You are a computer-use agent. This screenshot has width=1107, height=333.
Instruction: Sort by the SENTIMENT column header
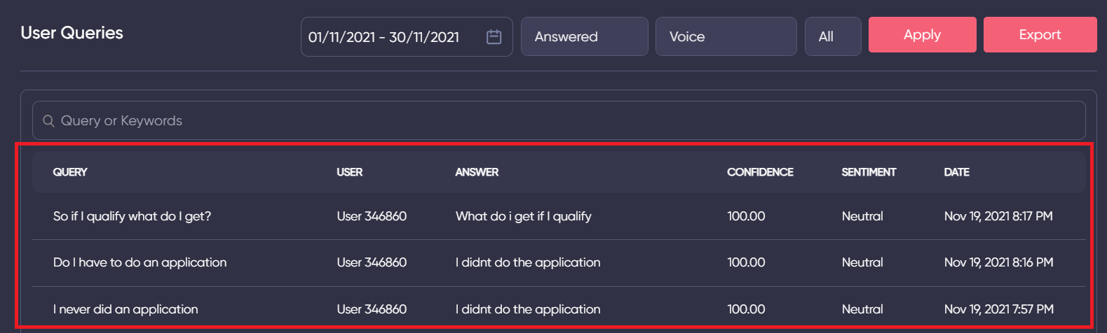click(869, 172)
